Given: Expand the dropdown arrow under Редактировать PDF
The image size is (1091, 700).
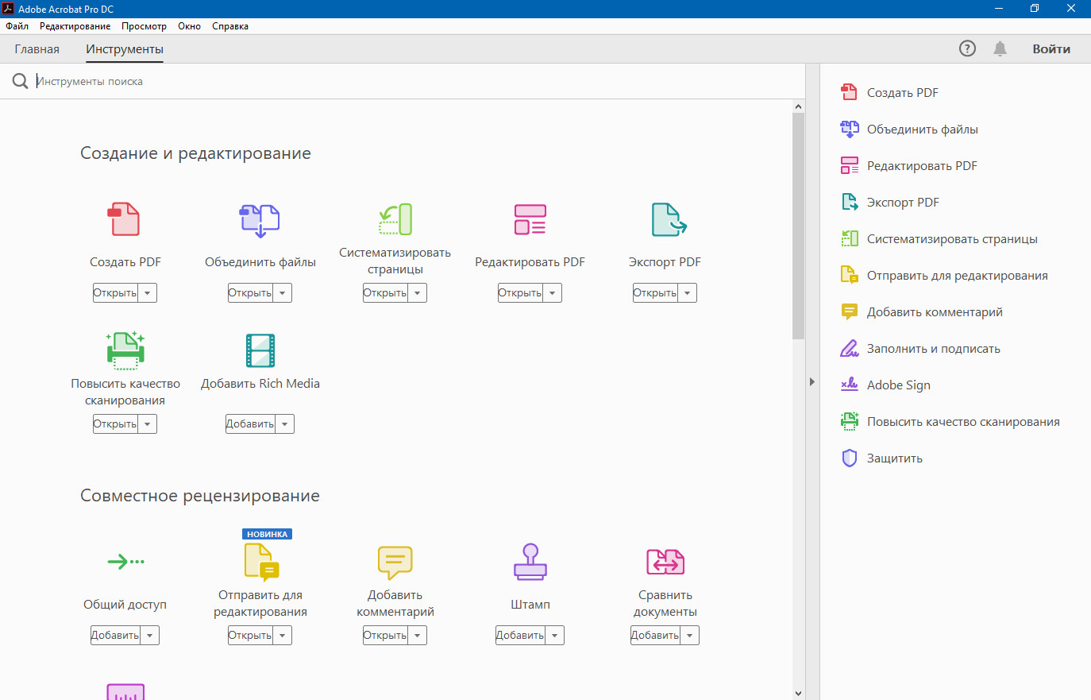Looking at the screenshot, I should pyautogui.click(x=553, y=293).
